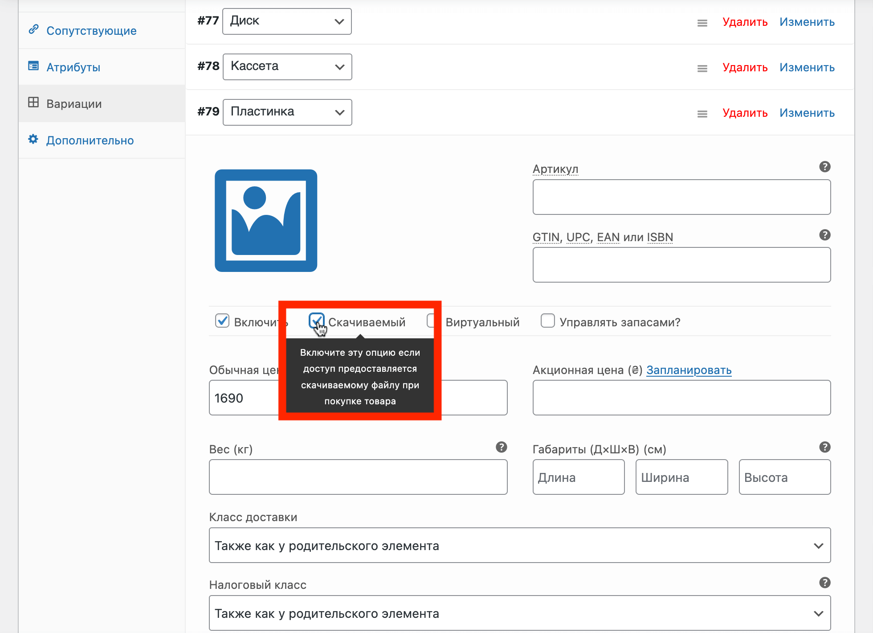This screenshot has height=633, width=873.
Task: Click Изменить for variation #77
Action: coord(807,22)
